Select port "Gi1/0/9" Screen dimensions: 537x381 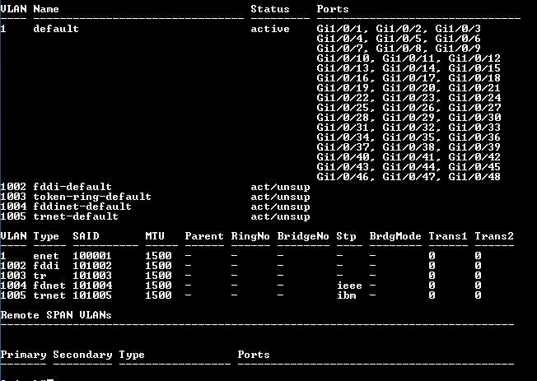[458, 49]
